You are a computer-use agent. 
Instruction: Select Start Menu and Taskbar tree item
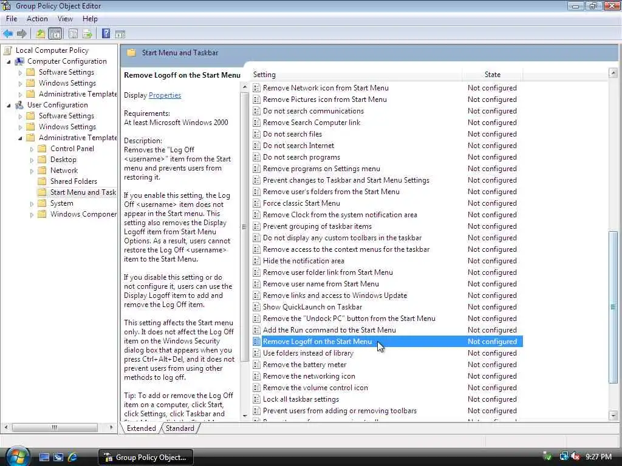click(83, 192)
